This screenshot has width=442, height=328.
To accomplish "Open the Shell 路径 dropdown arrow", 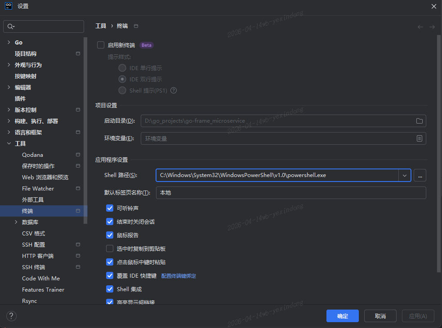I will (405, 175).
